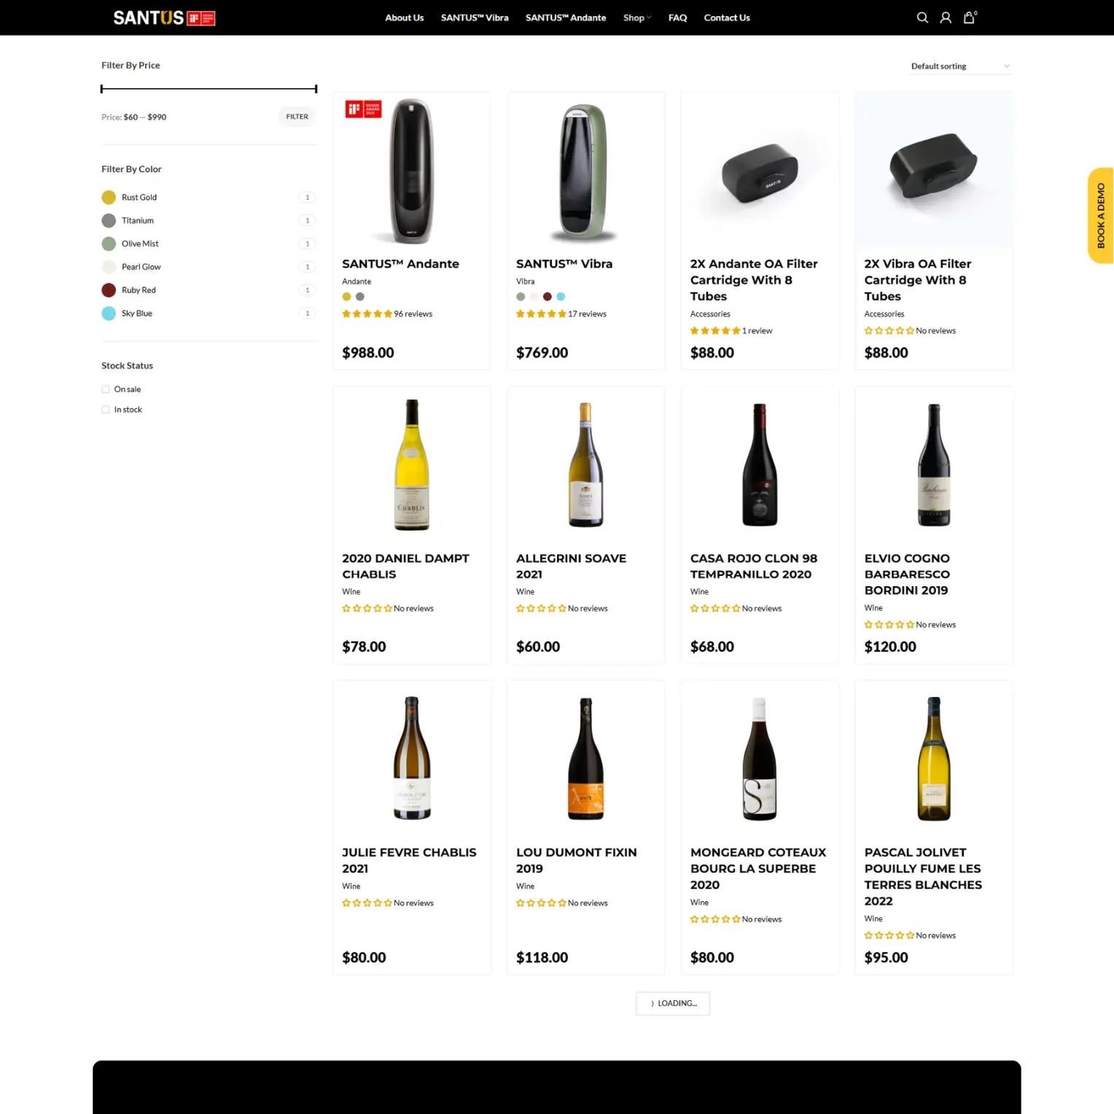This screenshot has width=1114, height=1114.
Task: Select gold swatch under SANTUS Andante product
Action: [x=347, y=297]
